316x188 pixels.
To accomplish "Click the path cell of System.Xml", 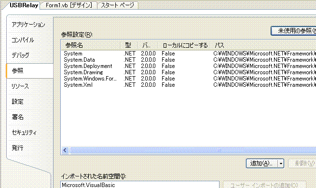I will [264, 85].
